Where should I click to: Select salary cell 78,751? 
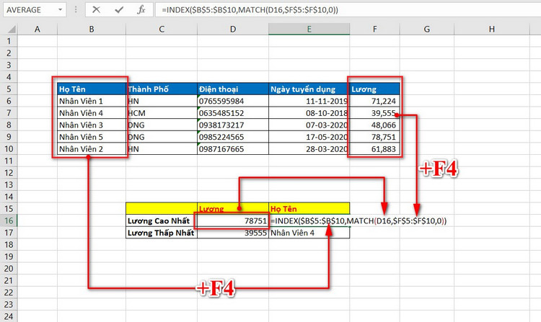(x=374, y=137)
